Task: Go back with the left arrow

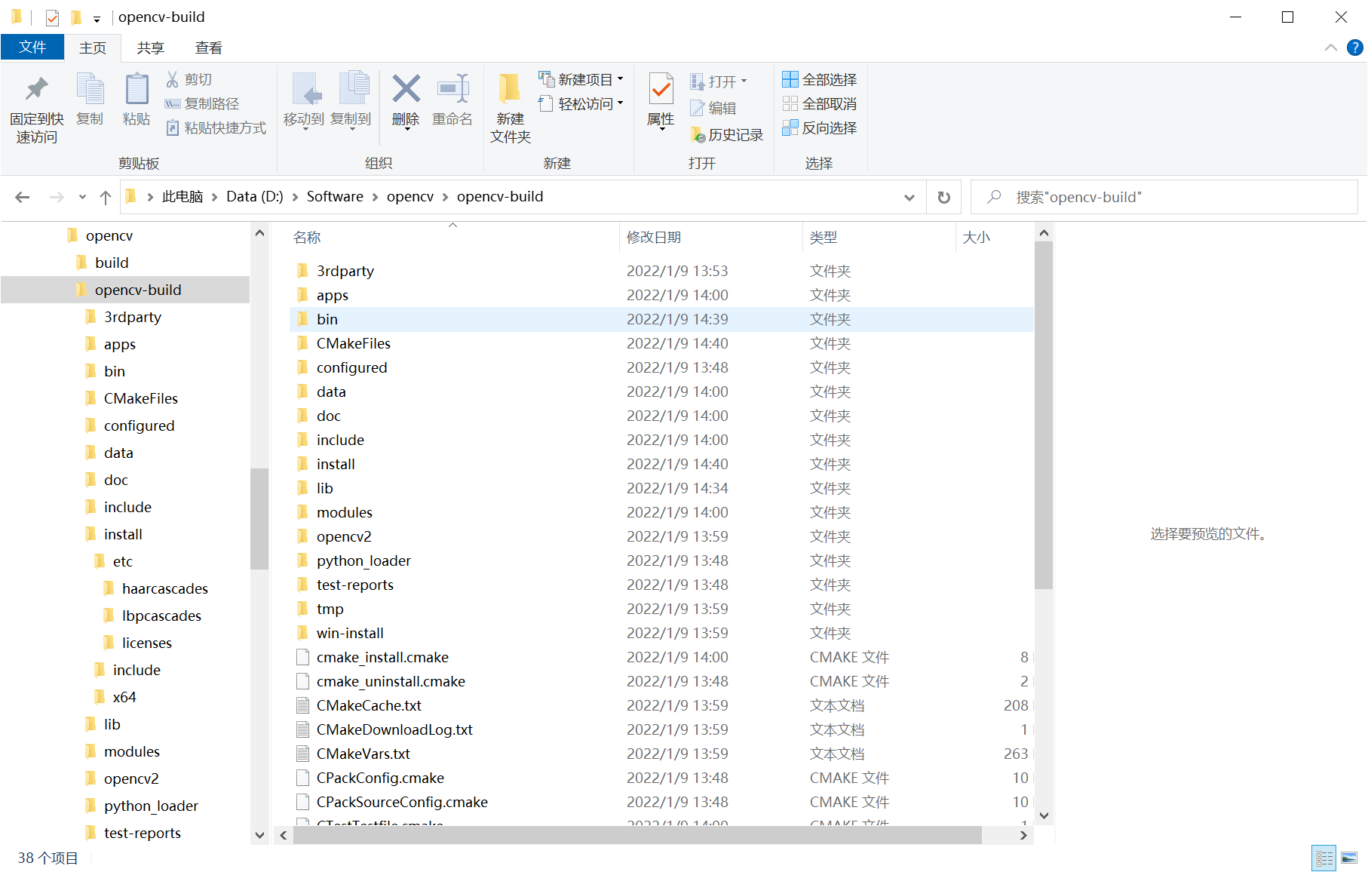Action: 23,197
